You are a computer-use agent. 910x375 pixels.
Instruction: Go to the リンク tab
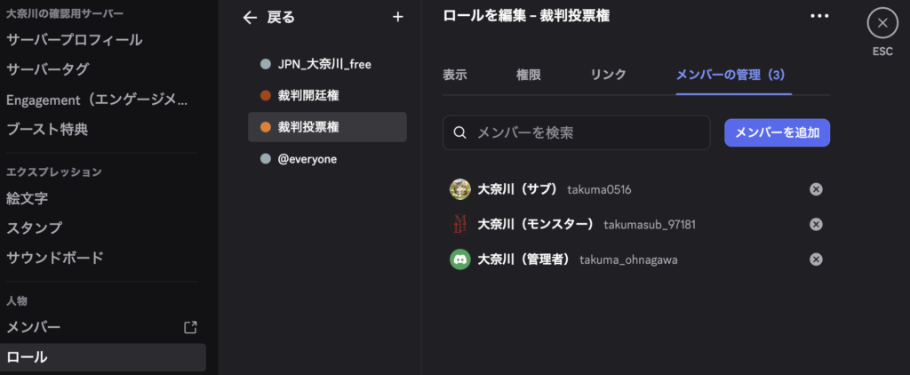coord(608,76)
